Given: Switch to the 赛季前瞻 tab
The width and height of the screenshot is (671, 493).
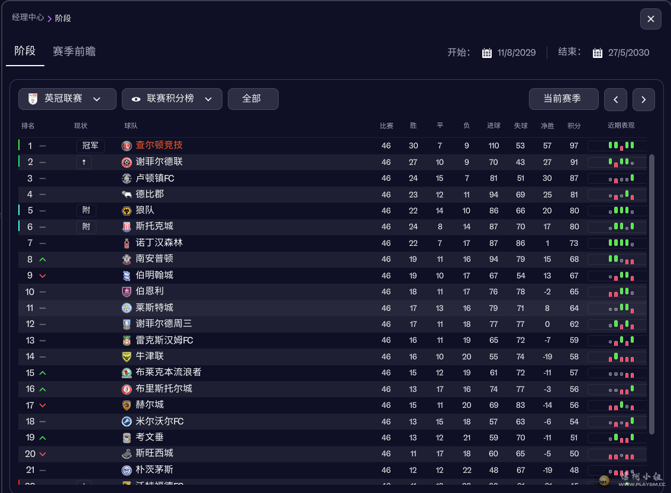Looking at the screenshot, I should pyautogui.click(x=74, y=51).
